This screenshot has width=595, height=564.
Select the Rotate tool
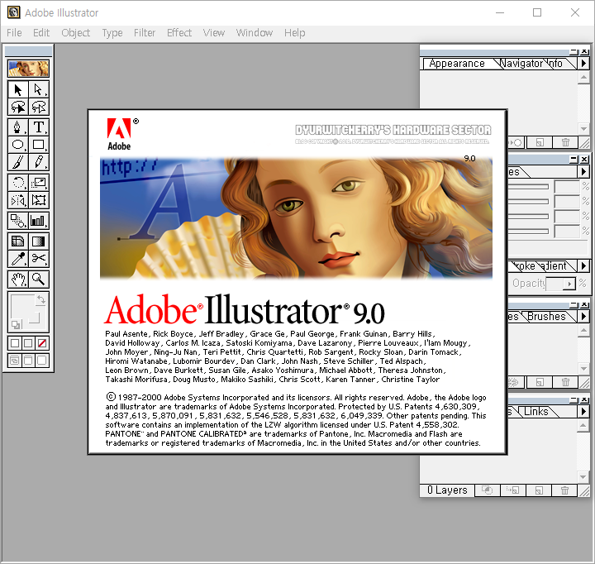(18, 183)
